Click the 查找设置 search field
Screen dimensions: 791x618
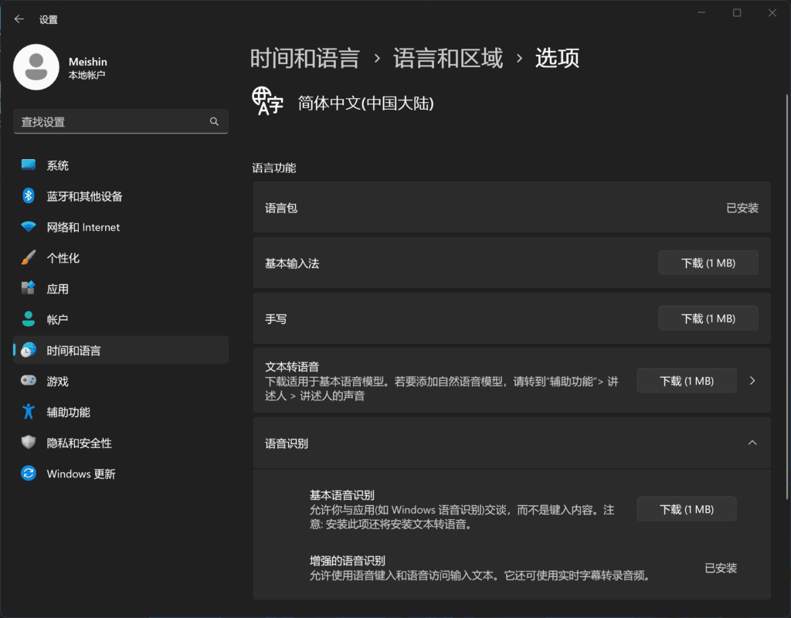121,121
